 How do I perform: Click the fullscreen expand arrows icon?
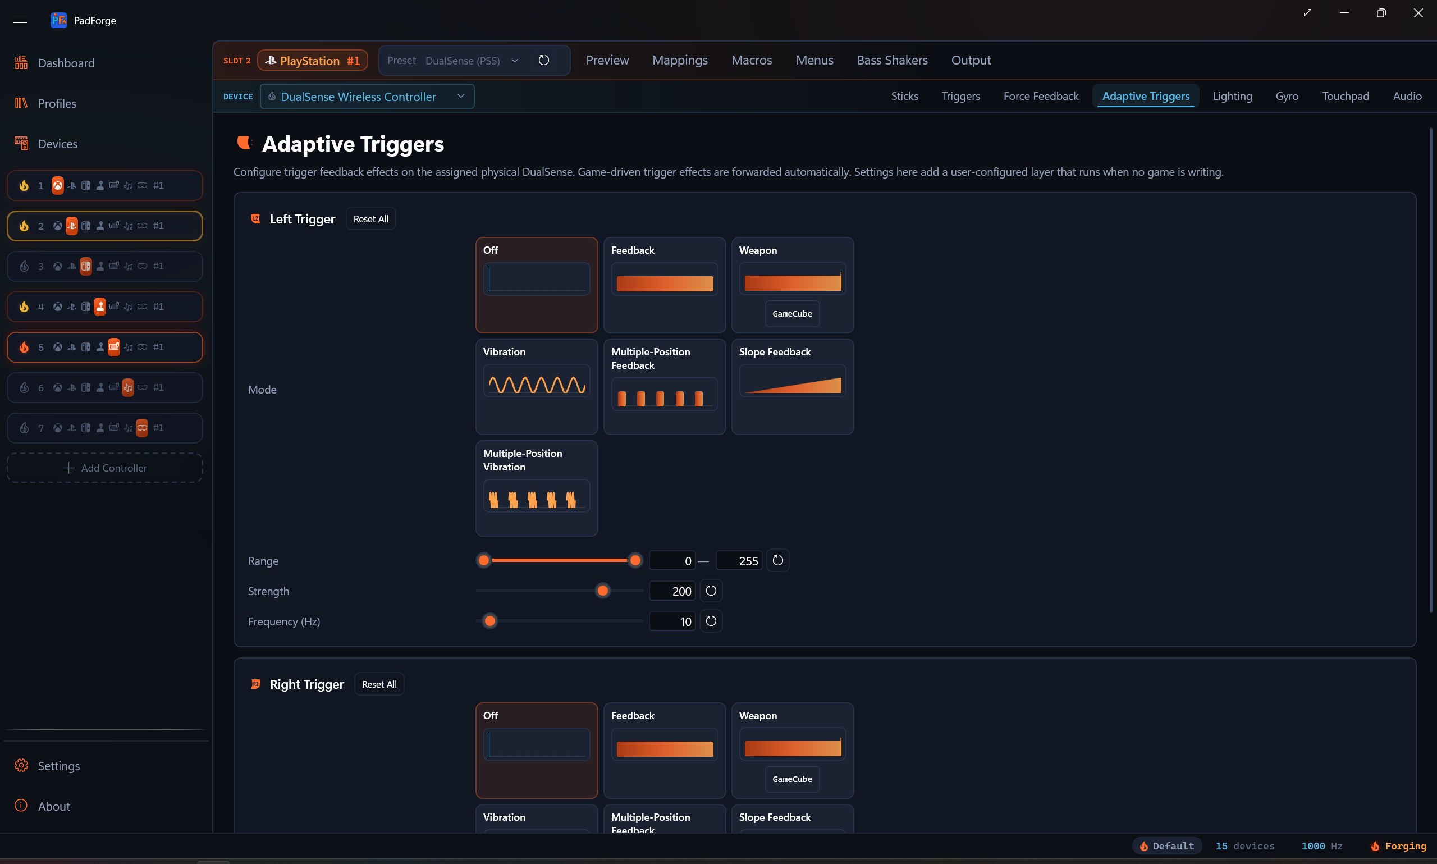[x=1307, y=13]
